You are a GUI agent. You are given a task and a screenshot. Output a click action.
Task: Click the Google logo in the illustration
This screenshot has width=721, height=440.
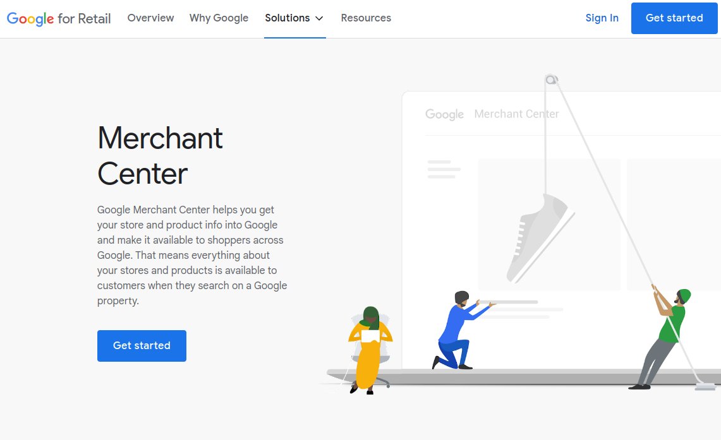pos(444,114)
